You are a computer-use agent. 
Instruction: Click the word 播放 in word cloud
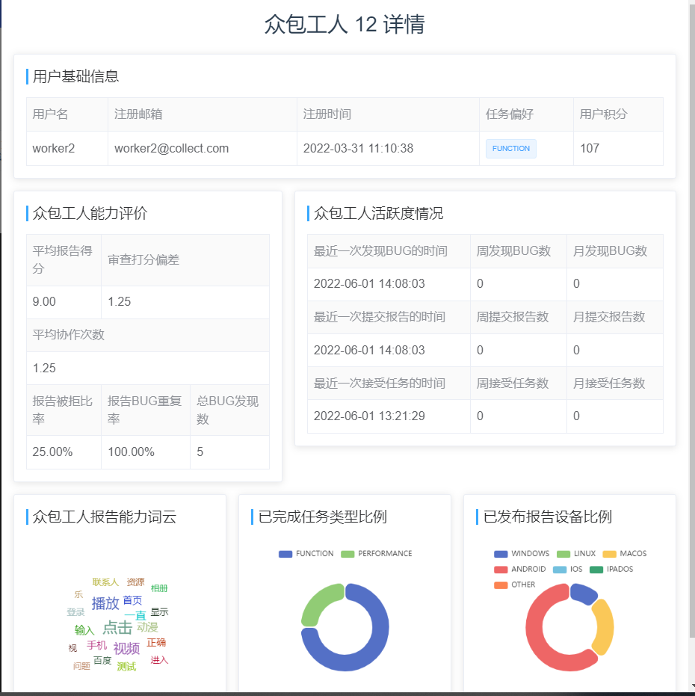click(105, 603)
